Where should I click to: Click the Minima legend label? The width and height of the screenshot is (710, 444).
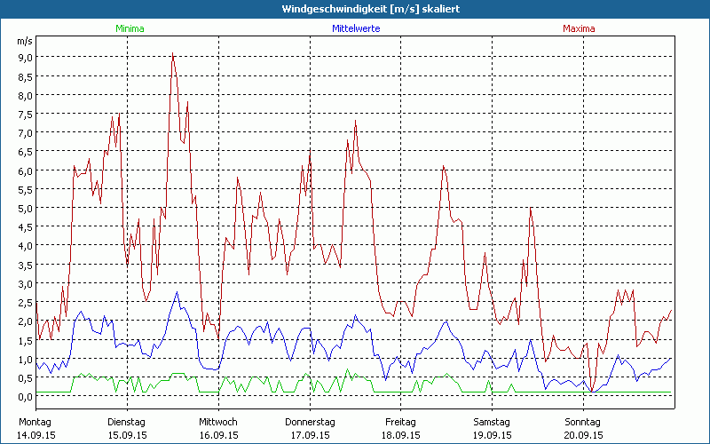[129, 28]
